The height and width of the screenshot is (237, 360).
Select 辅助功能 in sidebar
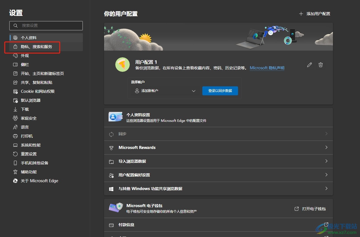coord(46,172)
